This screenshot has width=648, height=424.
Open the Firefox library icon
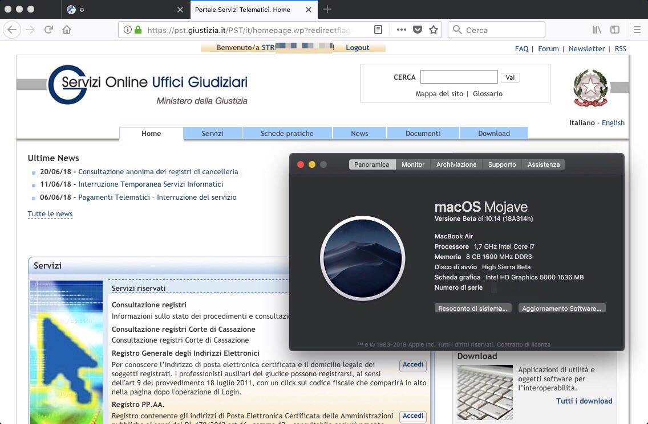click(596, 30)
